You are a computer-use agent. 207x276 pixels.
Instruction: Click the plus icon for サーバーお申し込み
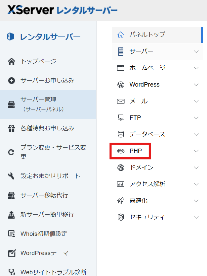pyautogui.click(x=11, y=81)
